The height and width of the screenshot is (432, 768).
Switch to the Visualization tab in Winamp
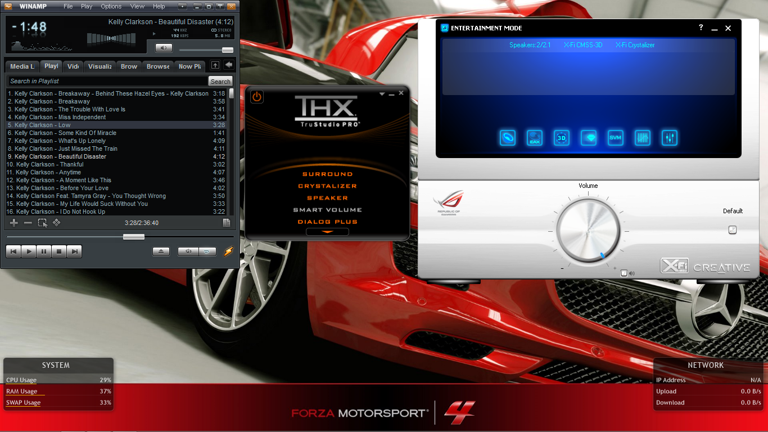pyautogui.click(x=100, y=66)
